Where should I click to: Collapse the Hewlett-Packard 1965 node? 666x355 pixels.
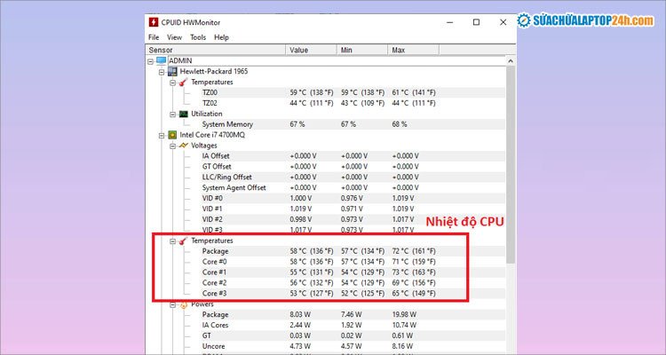[x=162, y=72]
